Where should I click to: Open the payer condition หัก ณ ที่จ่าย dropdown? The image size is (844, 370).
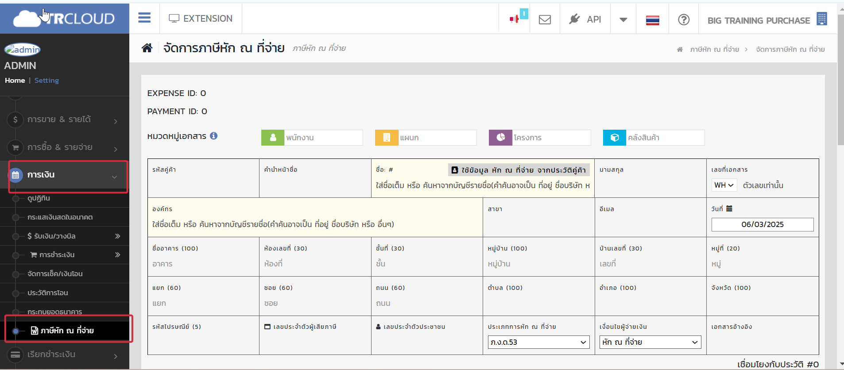pyautogui.click(x=650, y=342)
